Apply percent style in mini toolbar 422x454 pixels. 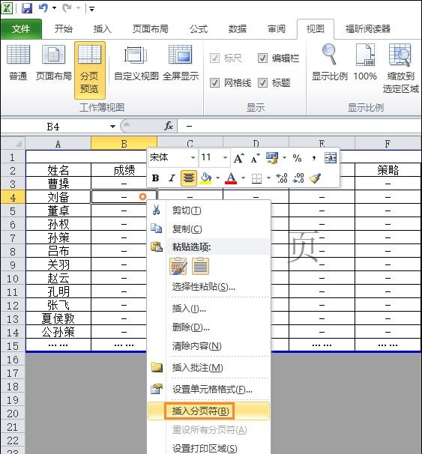[x=297, y=158]
